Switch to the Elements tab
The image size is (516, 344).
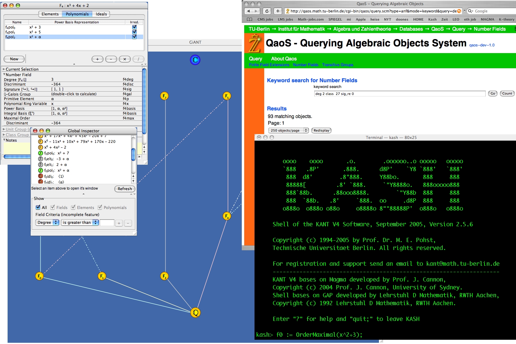50,14
